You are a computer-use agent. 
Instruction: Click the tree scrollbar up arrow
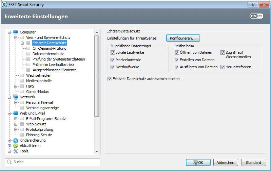click(x=97, y=32)
